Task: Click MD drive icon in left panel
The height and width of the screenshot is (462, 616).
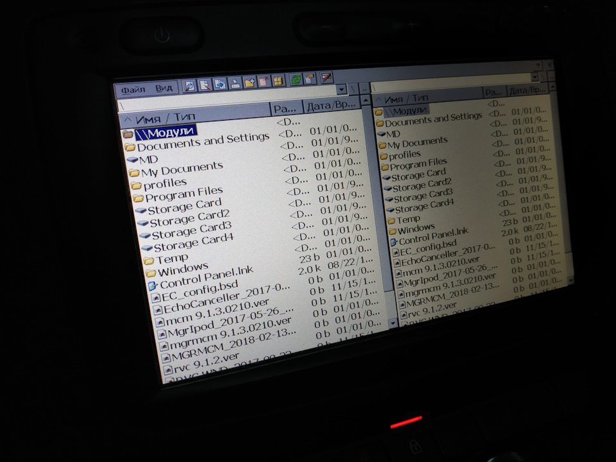Action: tap(133, 160)
